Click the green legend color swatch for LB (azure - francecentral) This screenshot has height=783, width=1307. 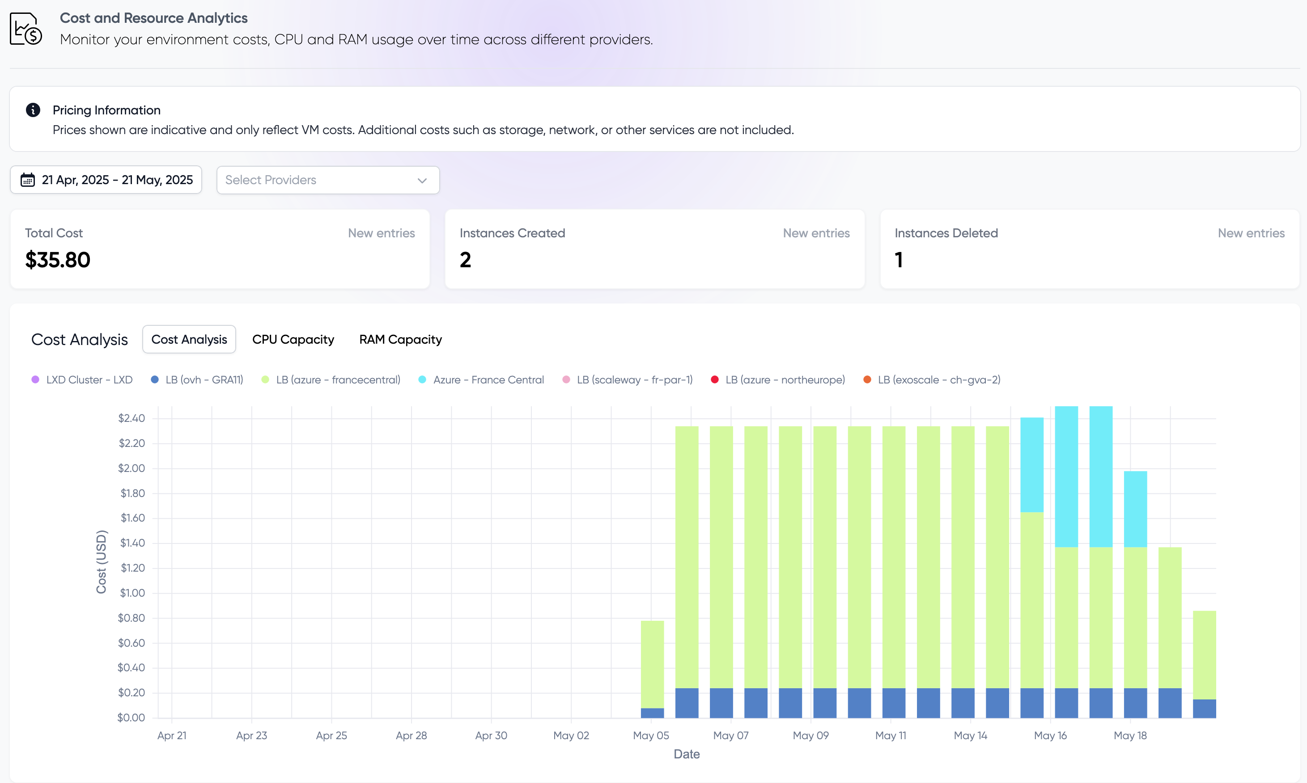(x=264, y=379)
